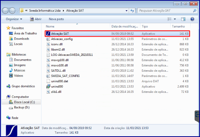The image size is (200, 137).
Task: Click the 2.499 KB size value
Action: coord(183,86)
